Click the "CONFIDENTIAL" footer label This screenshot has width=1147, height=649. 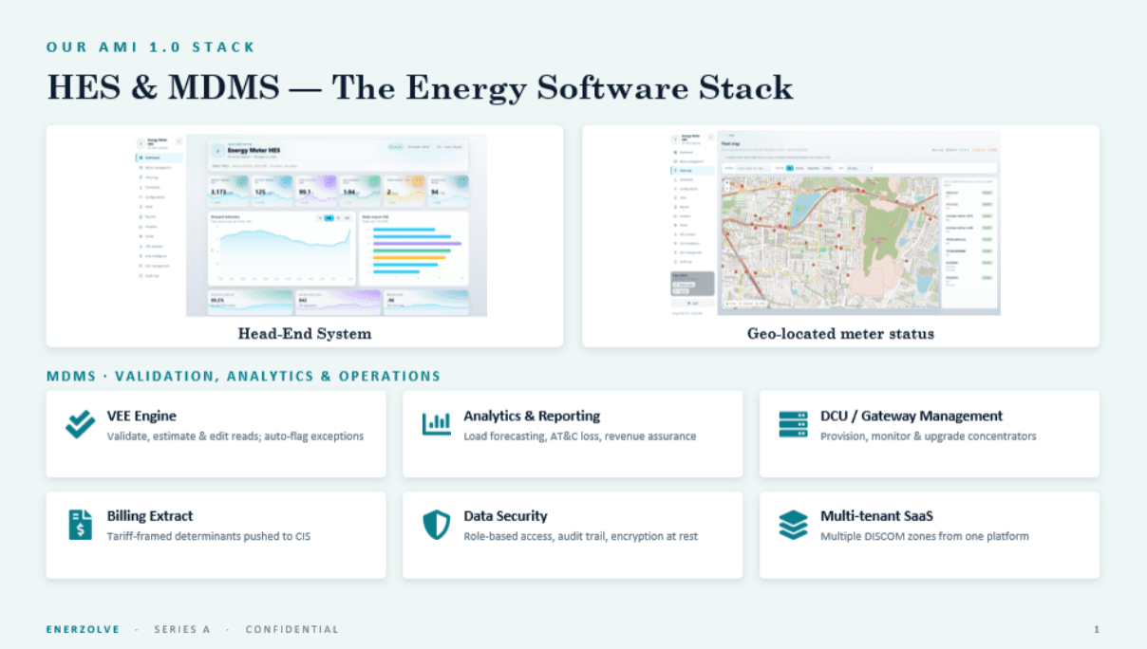click(291, 629)
